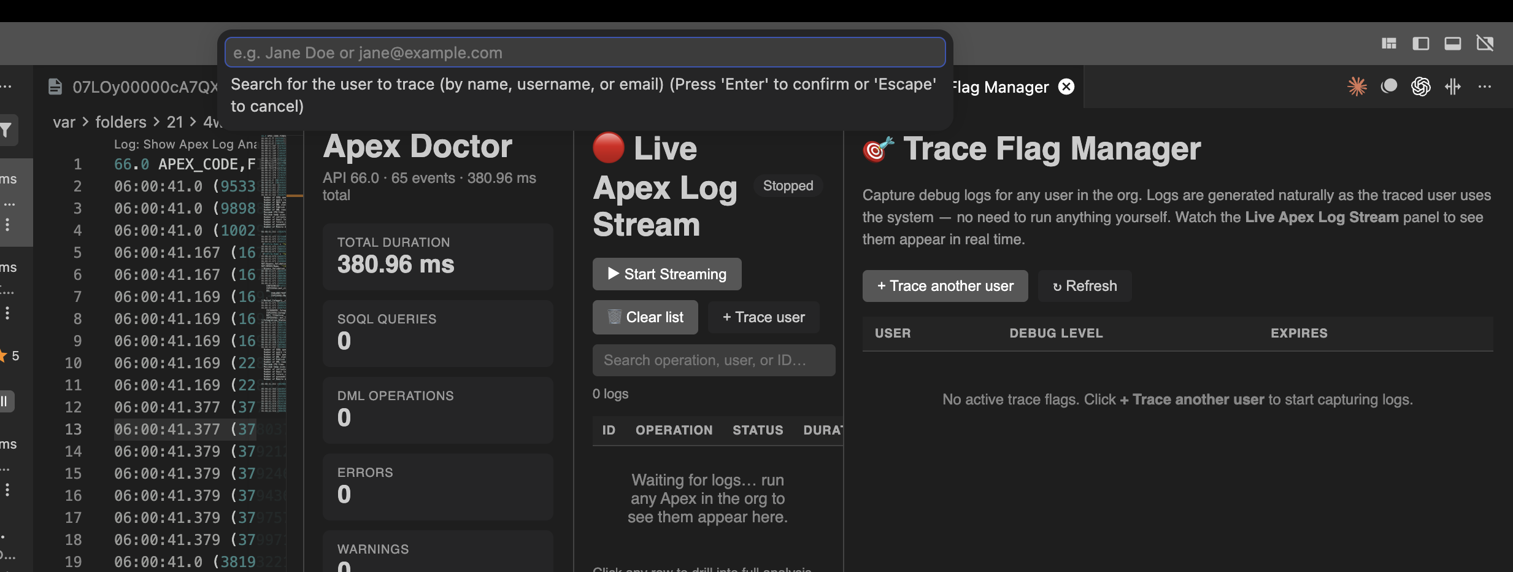1513x572 pixels.
Task: Click the DML OPERATIONS stat card
Action: point(438,410)
